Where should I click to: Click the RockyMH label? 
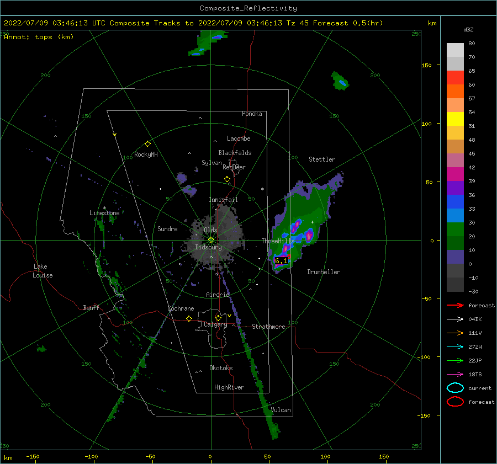pos(146,154)
